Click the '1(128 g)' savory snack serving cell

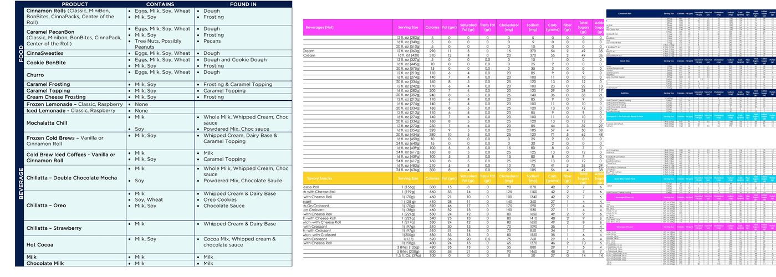[x=408, y=202]
